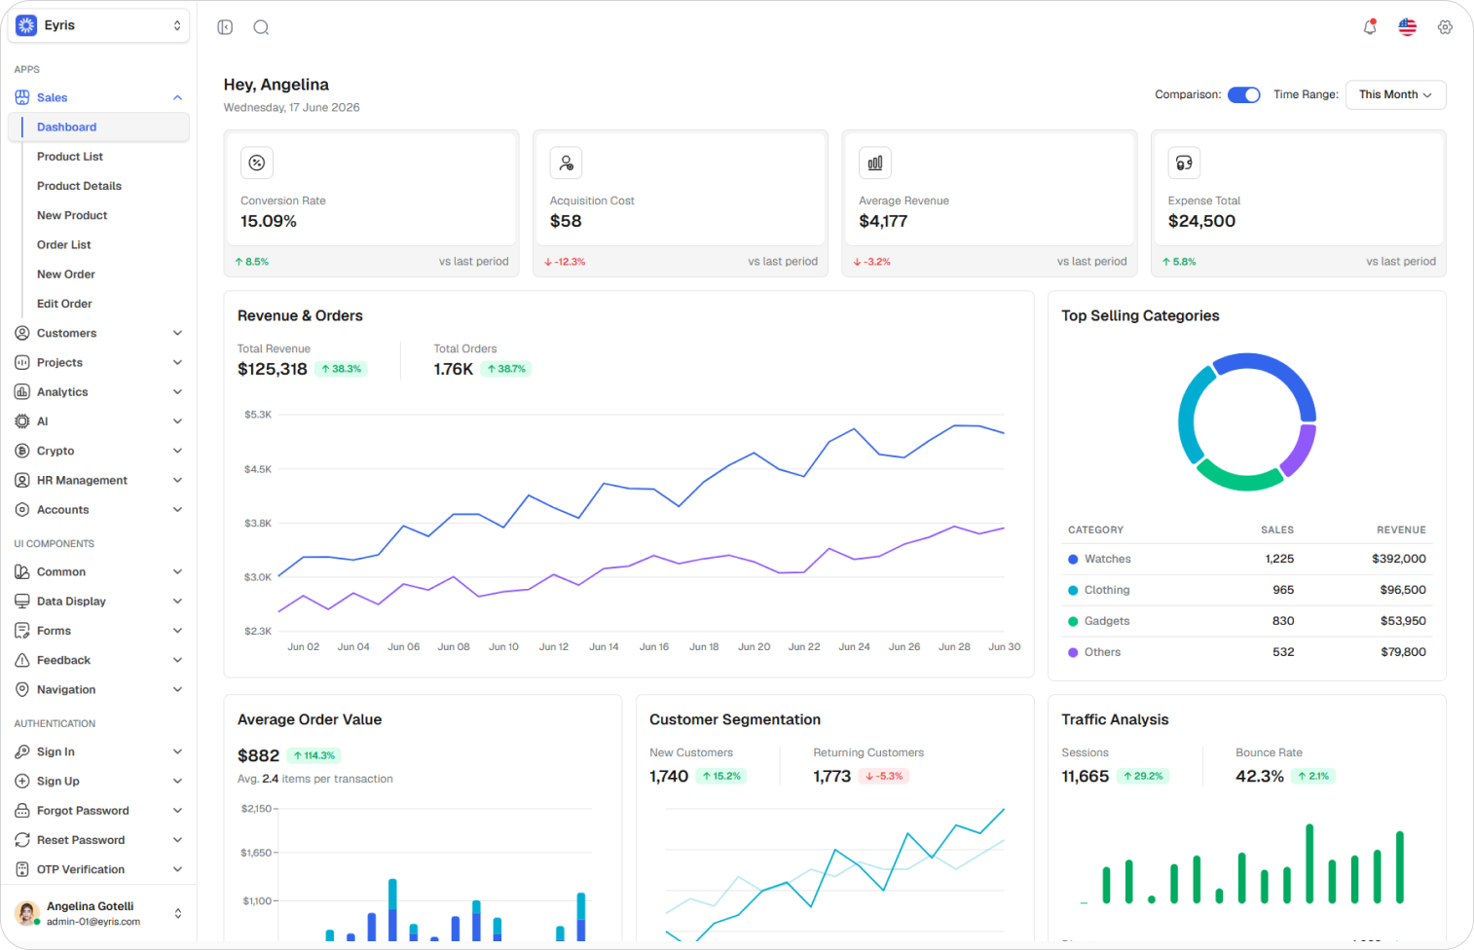Click the search magnifier icon

(x=261, y=27)
